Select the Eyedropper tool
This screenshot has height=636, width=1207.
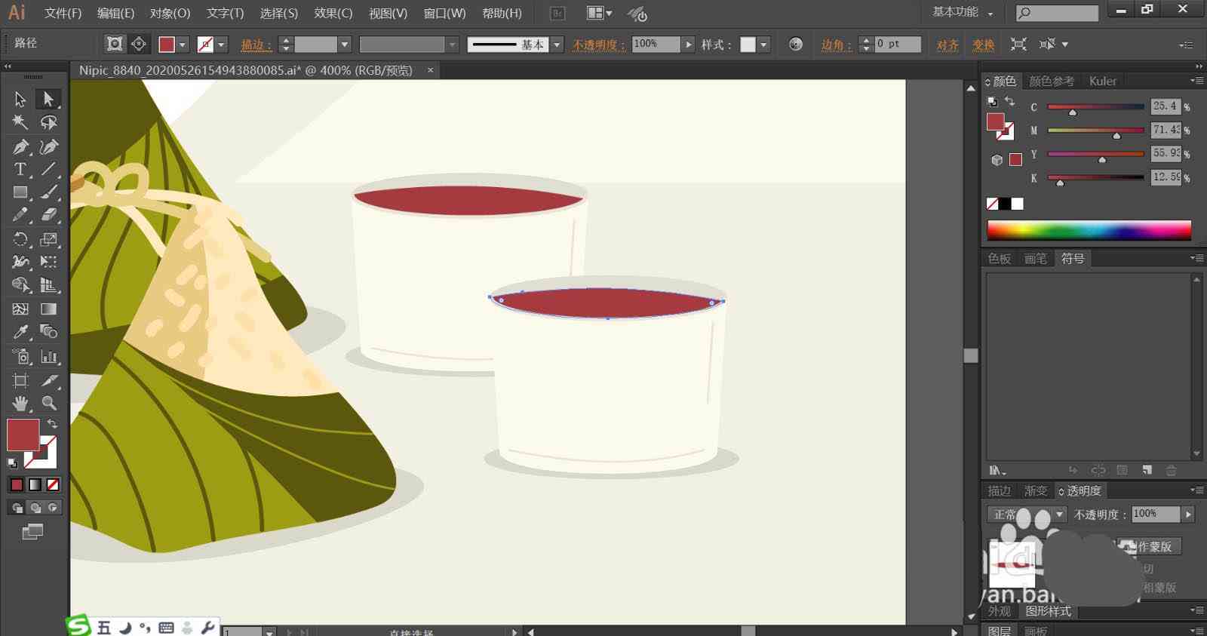click(x=20, y=332)
